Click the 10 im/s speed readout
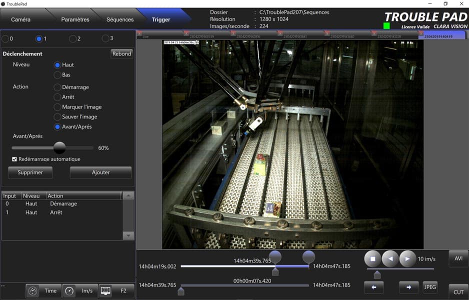Image resolution: width=469 pixels, height=300 pixels. [426, 259]
